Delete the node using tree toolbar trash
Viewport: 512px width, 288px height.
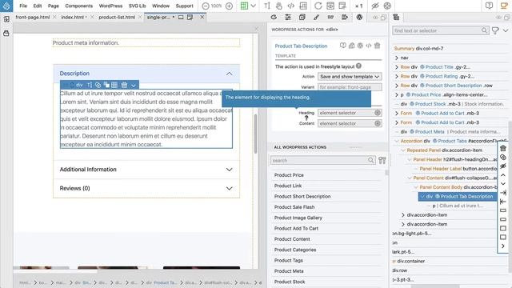(503, 148)
